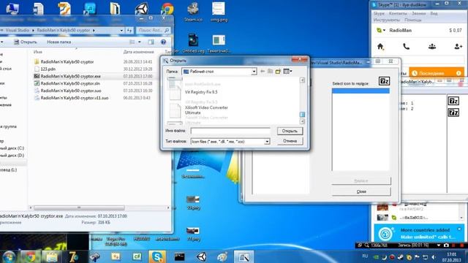Click camera snapshot icon on recording bar
Viewport: 468px width, 263px height.
click(446, 245)
